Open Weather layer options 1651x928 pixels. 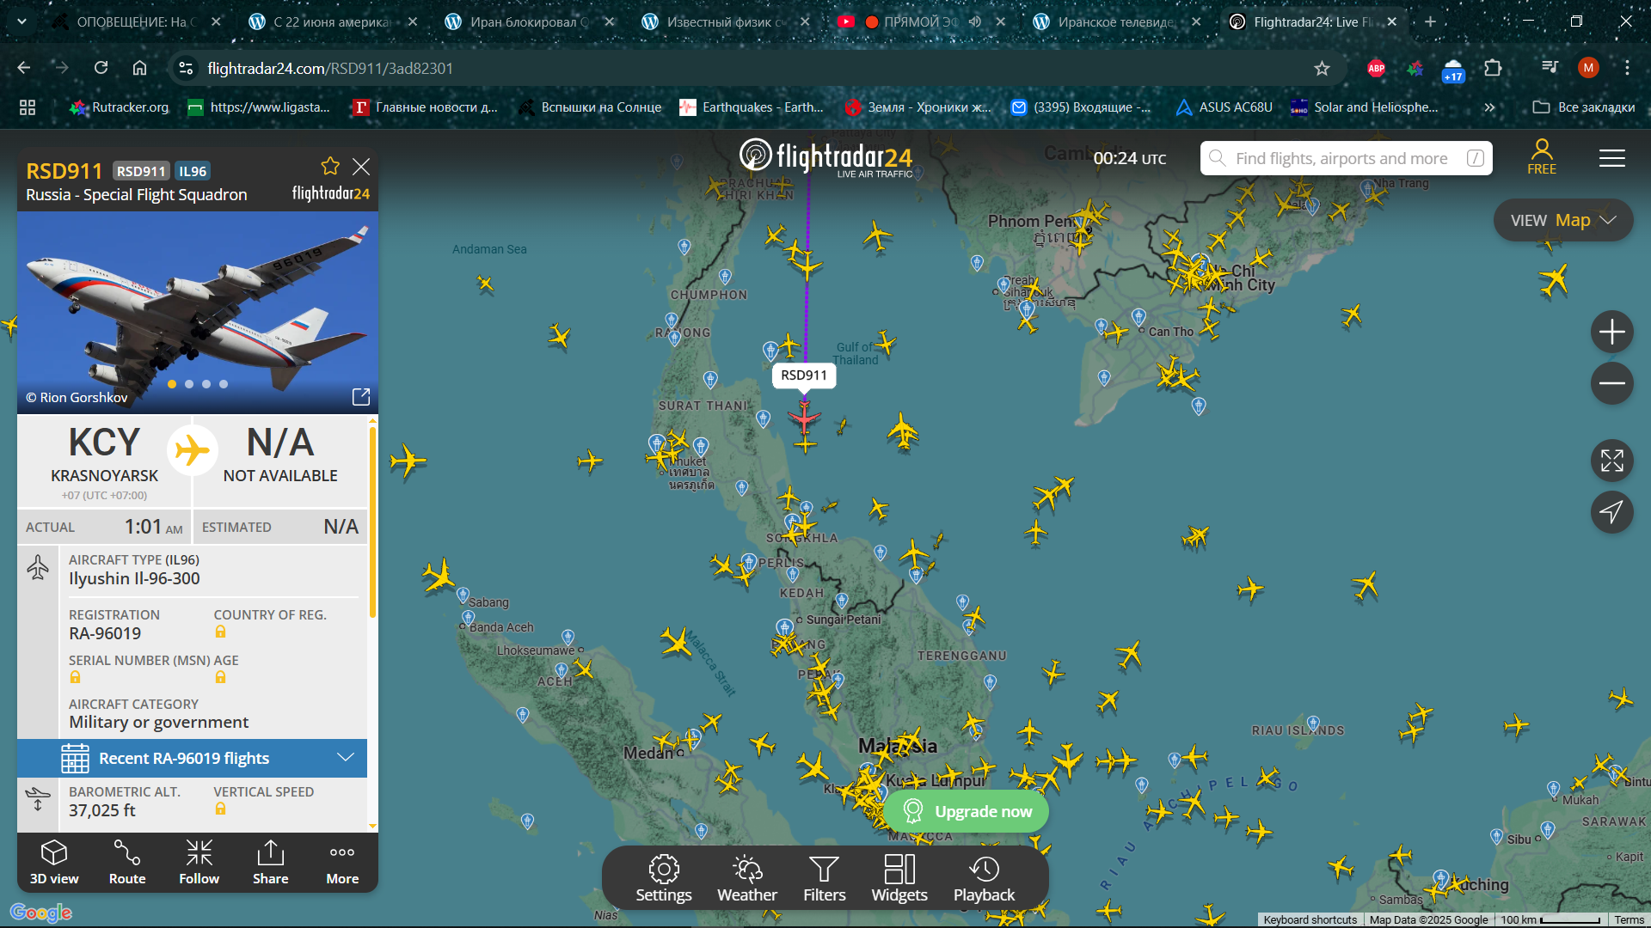coord(747,878)
